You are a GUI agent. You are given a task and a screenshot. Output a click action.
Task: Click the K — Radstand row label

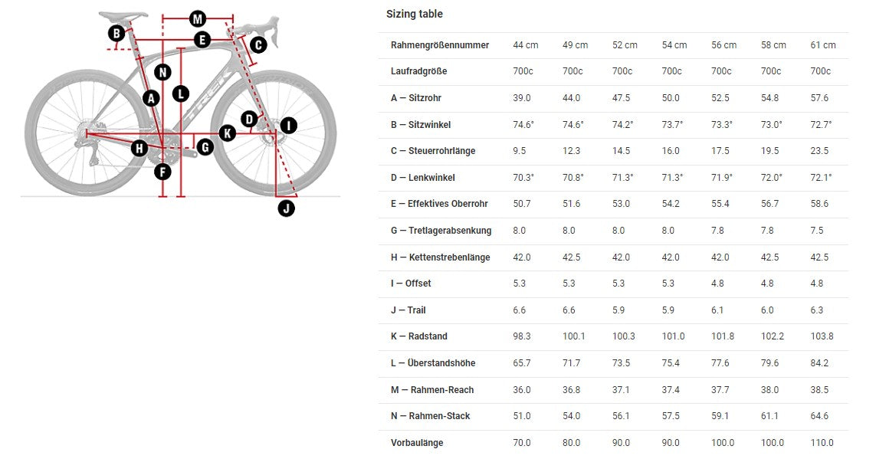click(x=418, y=336)
